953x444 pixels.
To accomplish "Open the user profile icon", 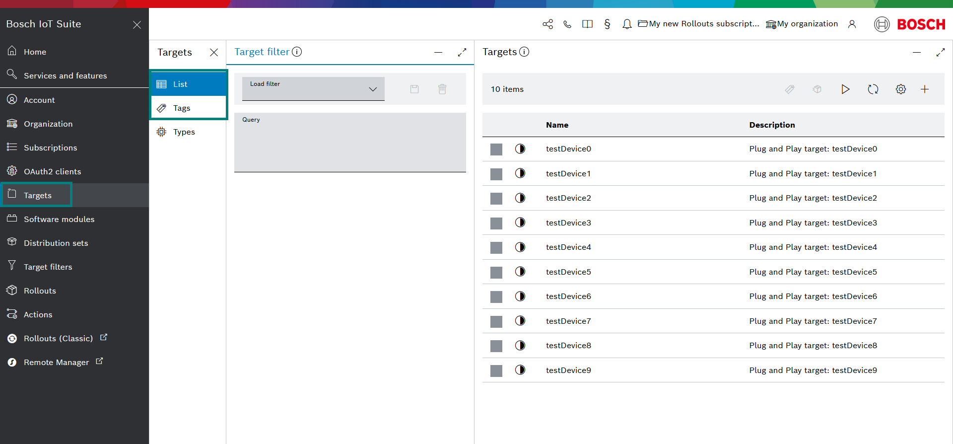I will coord(852,24).
